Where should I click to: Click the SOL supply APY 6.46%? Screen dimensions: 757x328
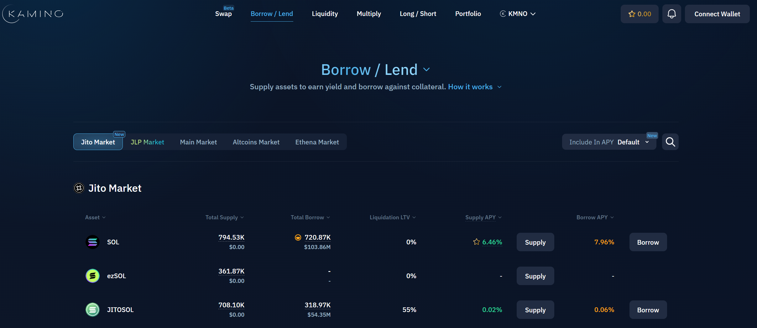coord(492,242)
